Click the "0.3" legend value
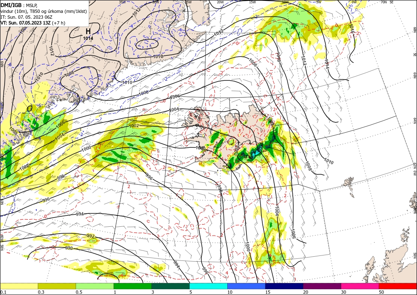 (x=41, y=292)
